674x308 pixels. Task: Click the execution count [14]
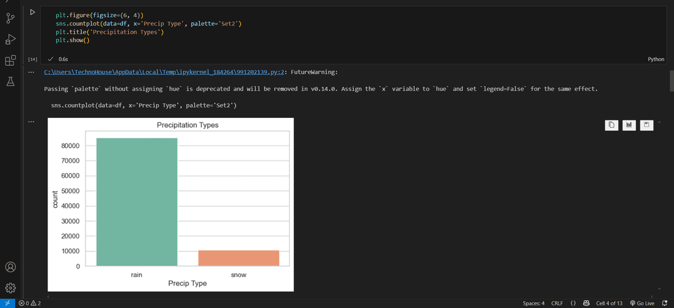coord(33,59)
